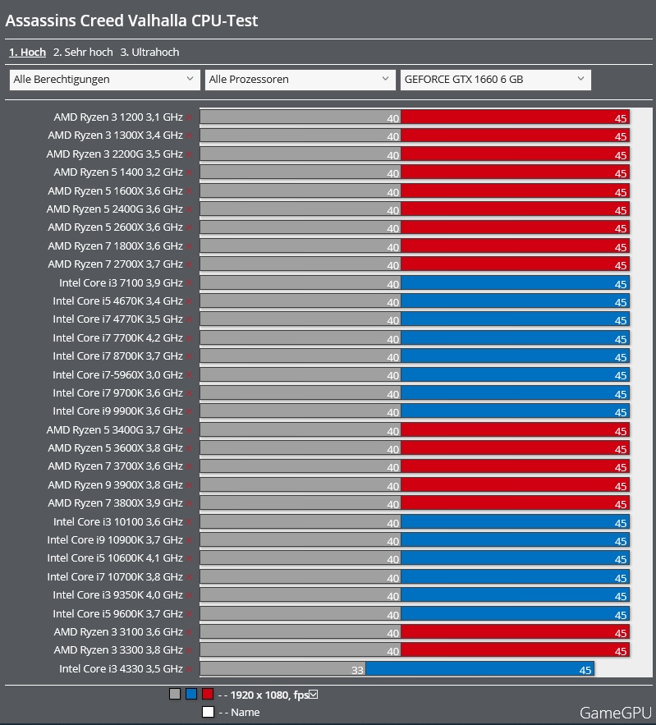656x725 pixels.
Task: Click the red legend color swatch
Action: (208, 694)
